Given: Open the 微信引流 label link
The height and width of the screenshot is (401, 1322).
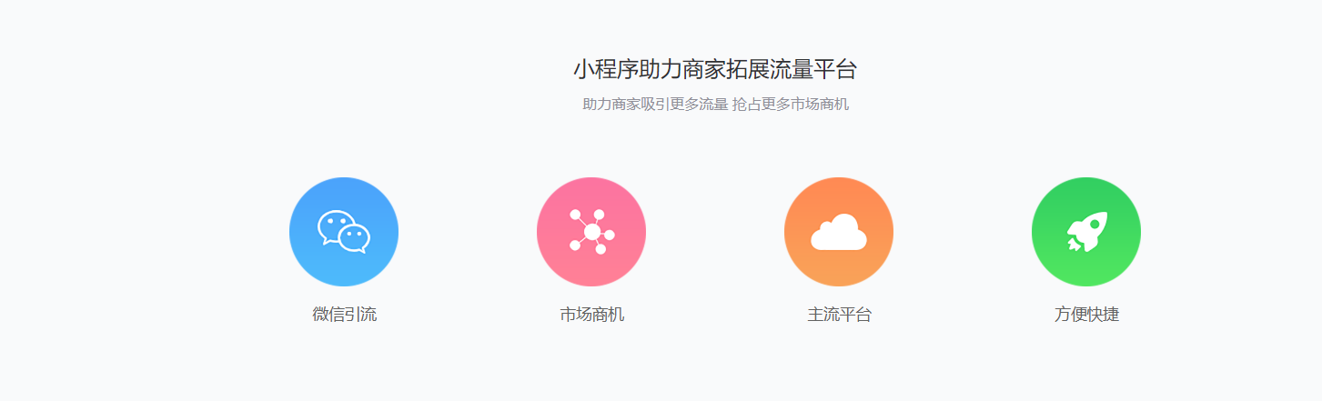Looking at the screenshot, I should click(x=344, y=315).
